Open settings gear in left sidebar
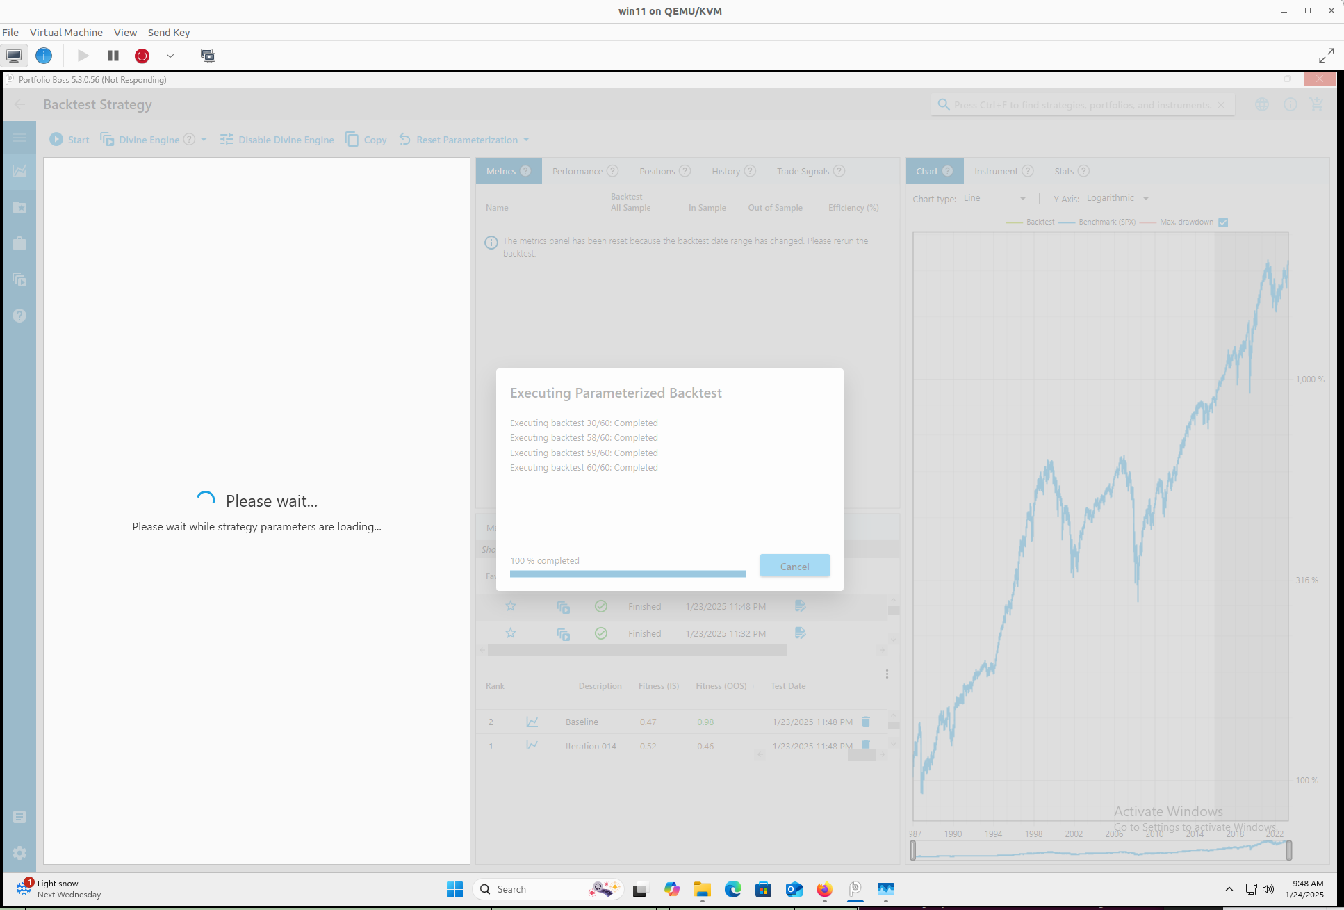This screenshot has width=1344, height=910. (x=19, y=852)
